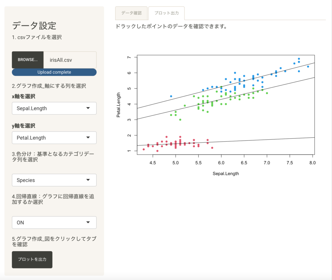The image size is (332, 280).
Task: Click the isolated blue point near Sepal.Length 4.9
Action: point(171,96)
